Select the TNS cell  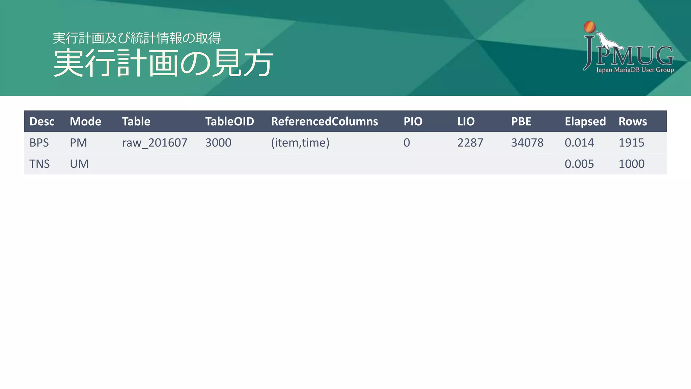(x=39, y=164)
